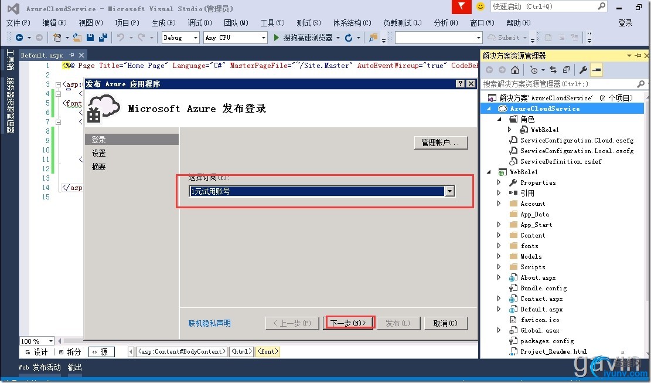Expand the Default.aspx tree node

pyautogui.click(x=499, y=309)
